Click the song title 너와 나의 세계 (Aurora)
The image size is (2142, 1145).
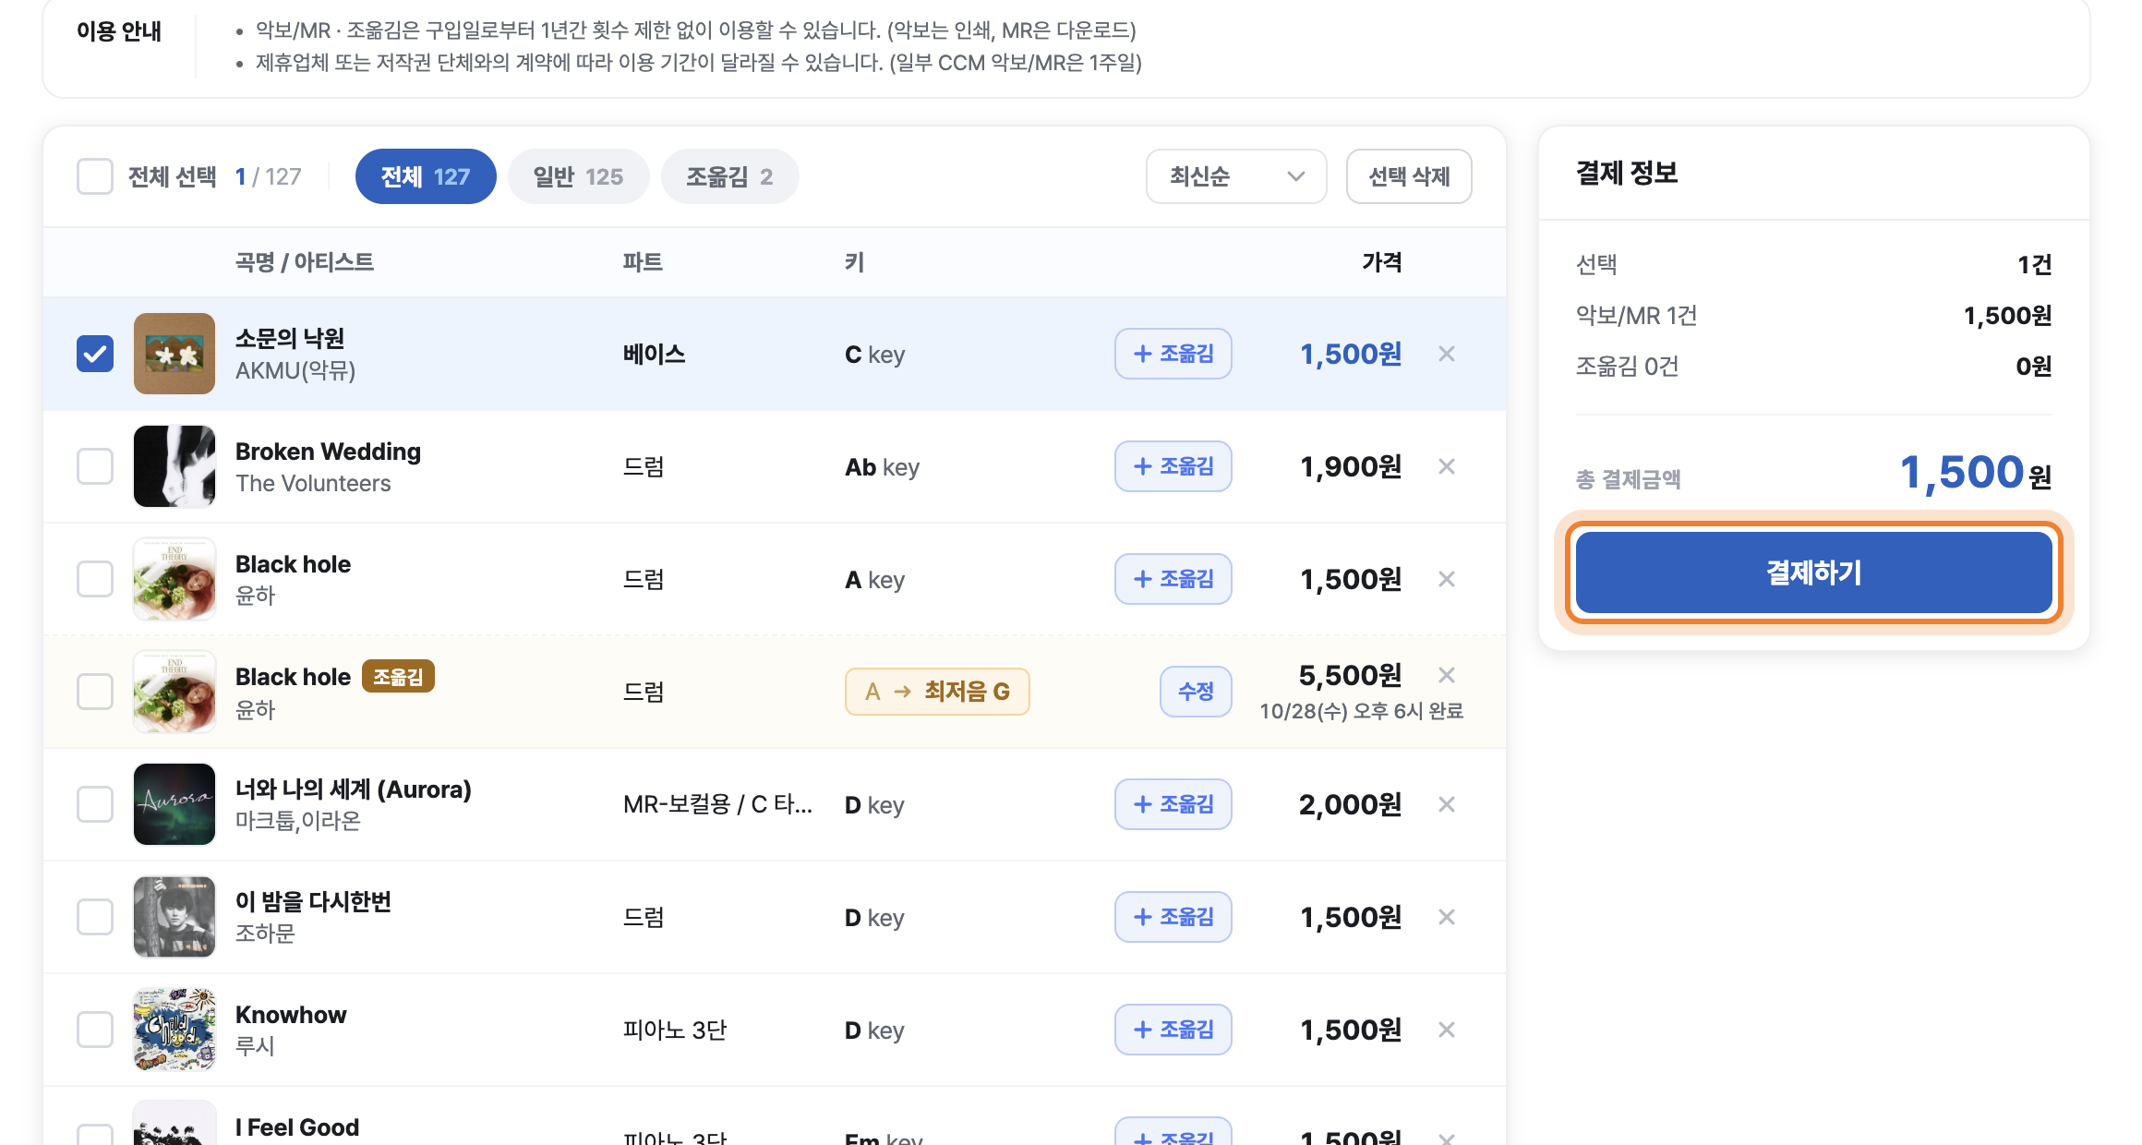tap(354, 789)
